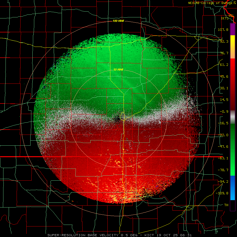Click the -47.6 legend value

223,147
